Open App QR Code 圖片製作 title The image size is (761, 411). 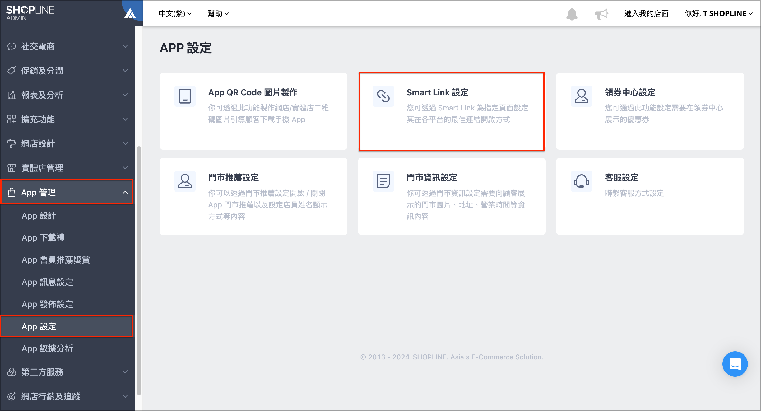pyautogui.click(x=253, y=92)
